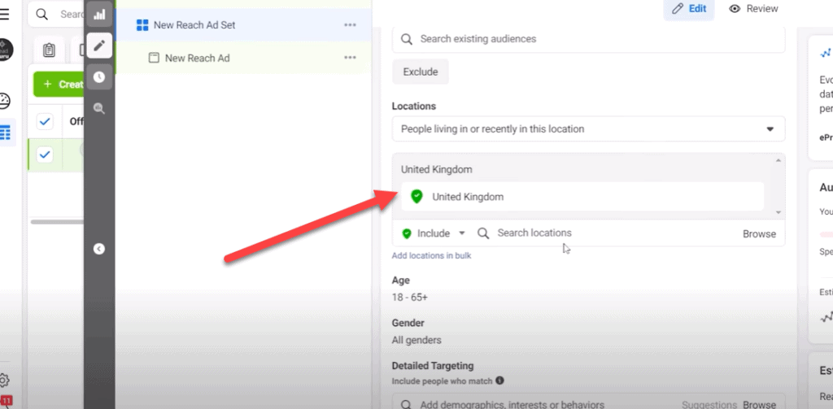Switch to the Edit tab
Image resolution: width=833 pixels, height=409 pixels.
coord(689,8)
